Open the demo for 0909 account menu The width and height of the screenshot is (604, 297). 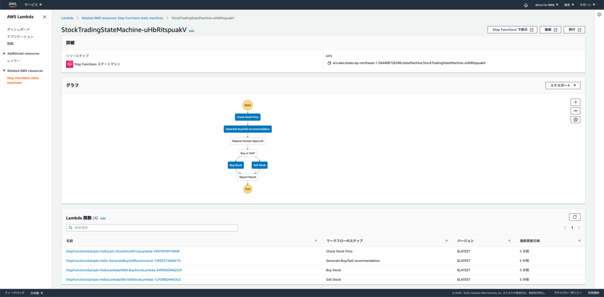coord(547,5)
